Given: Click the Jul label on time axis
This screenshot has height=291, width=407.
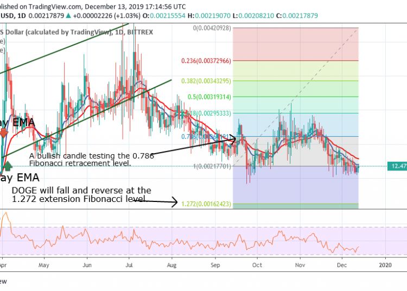Looking at the screenshot, I should point(129,265).
